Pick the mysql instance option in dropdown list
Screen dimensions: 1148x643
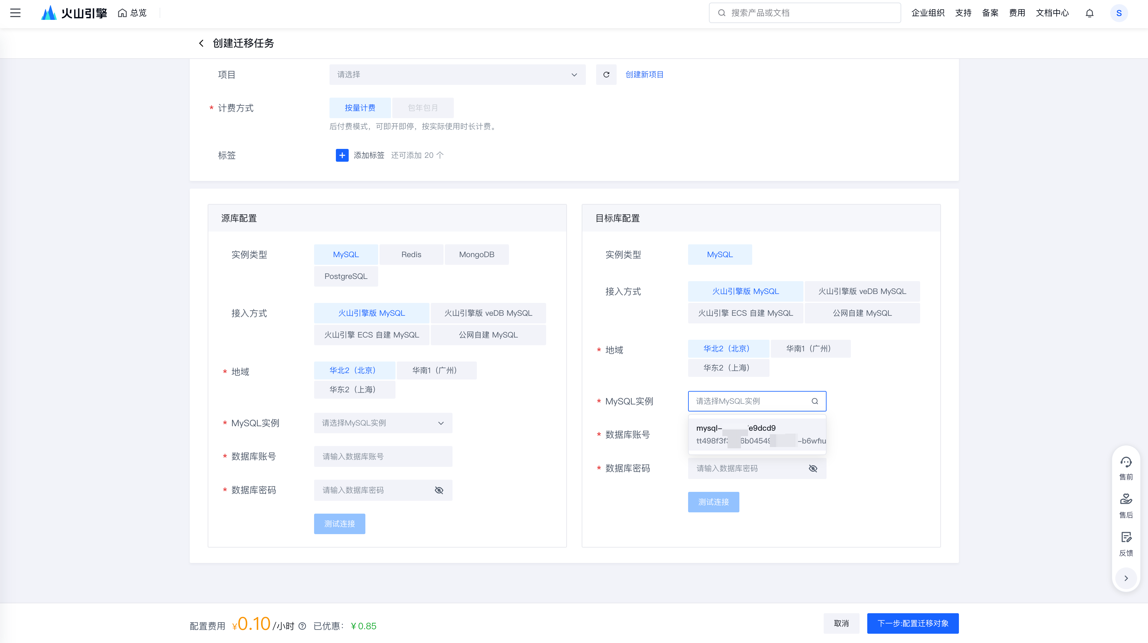pos(757,435)
